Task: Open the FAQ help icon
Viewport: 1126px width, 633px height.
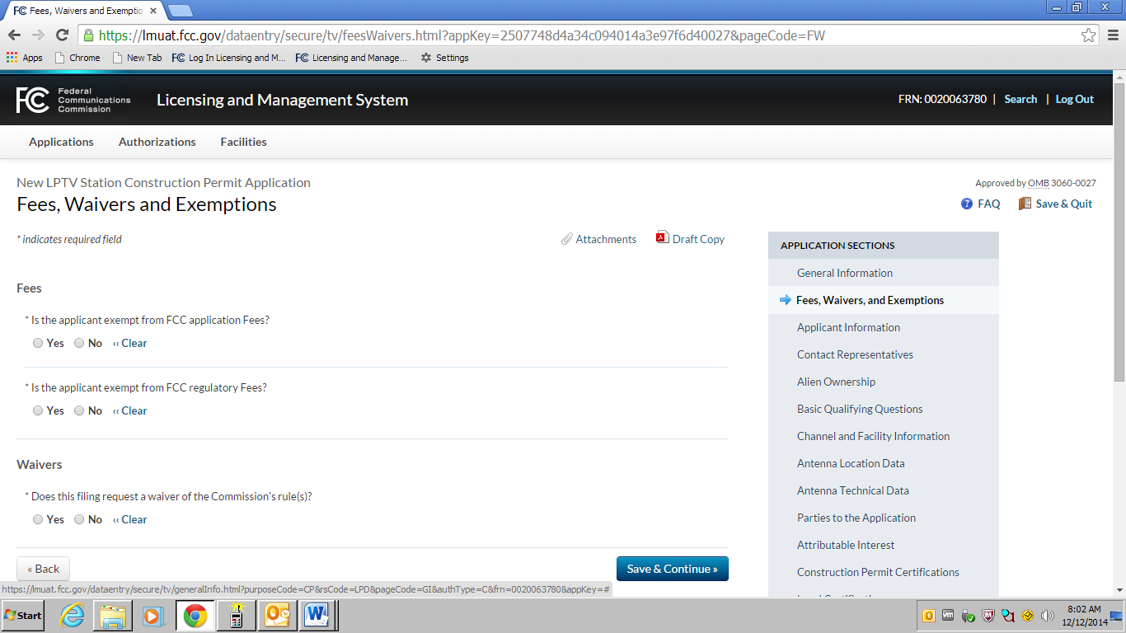Action: click(967, 204)
